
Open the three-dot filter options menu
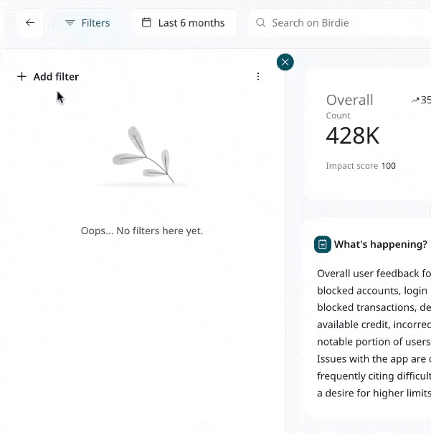(258, 77)
